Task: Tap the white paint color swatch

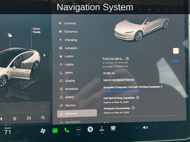Action: [176, 51]
